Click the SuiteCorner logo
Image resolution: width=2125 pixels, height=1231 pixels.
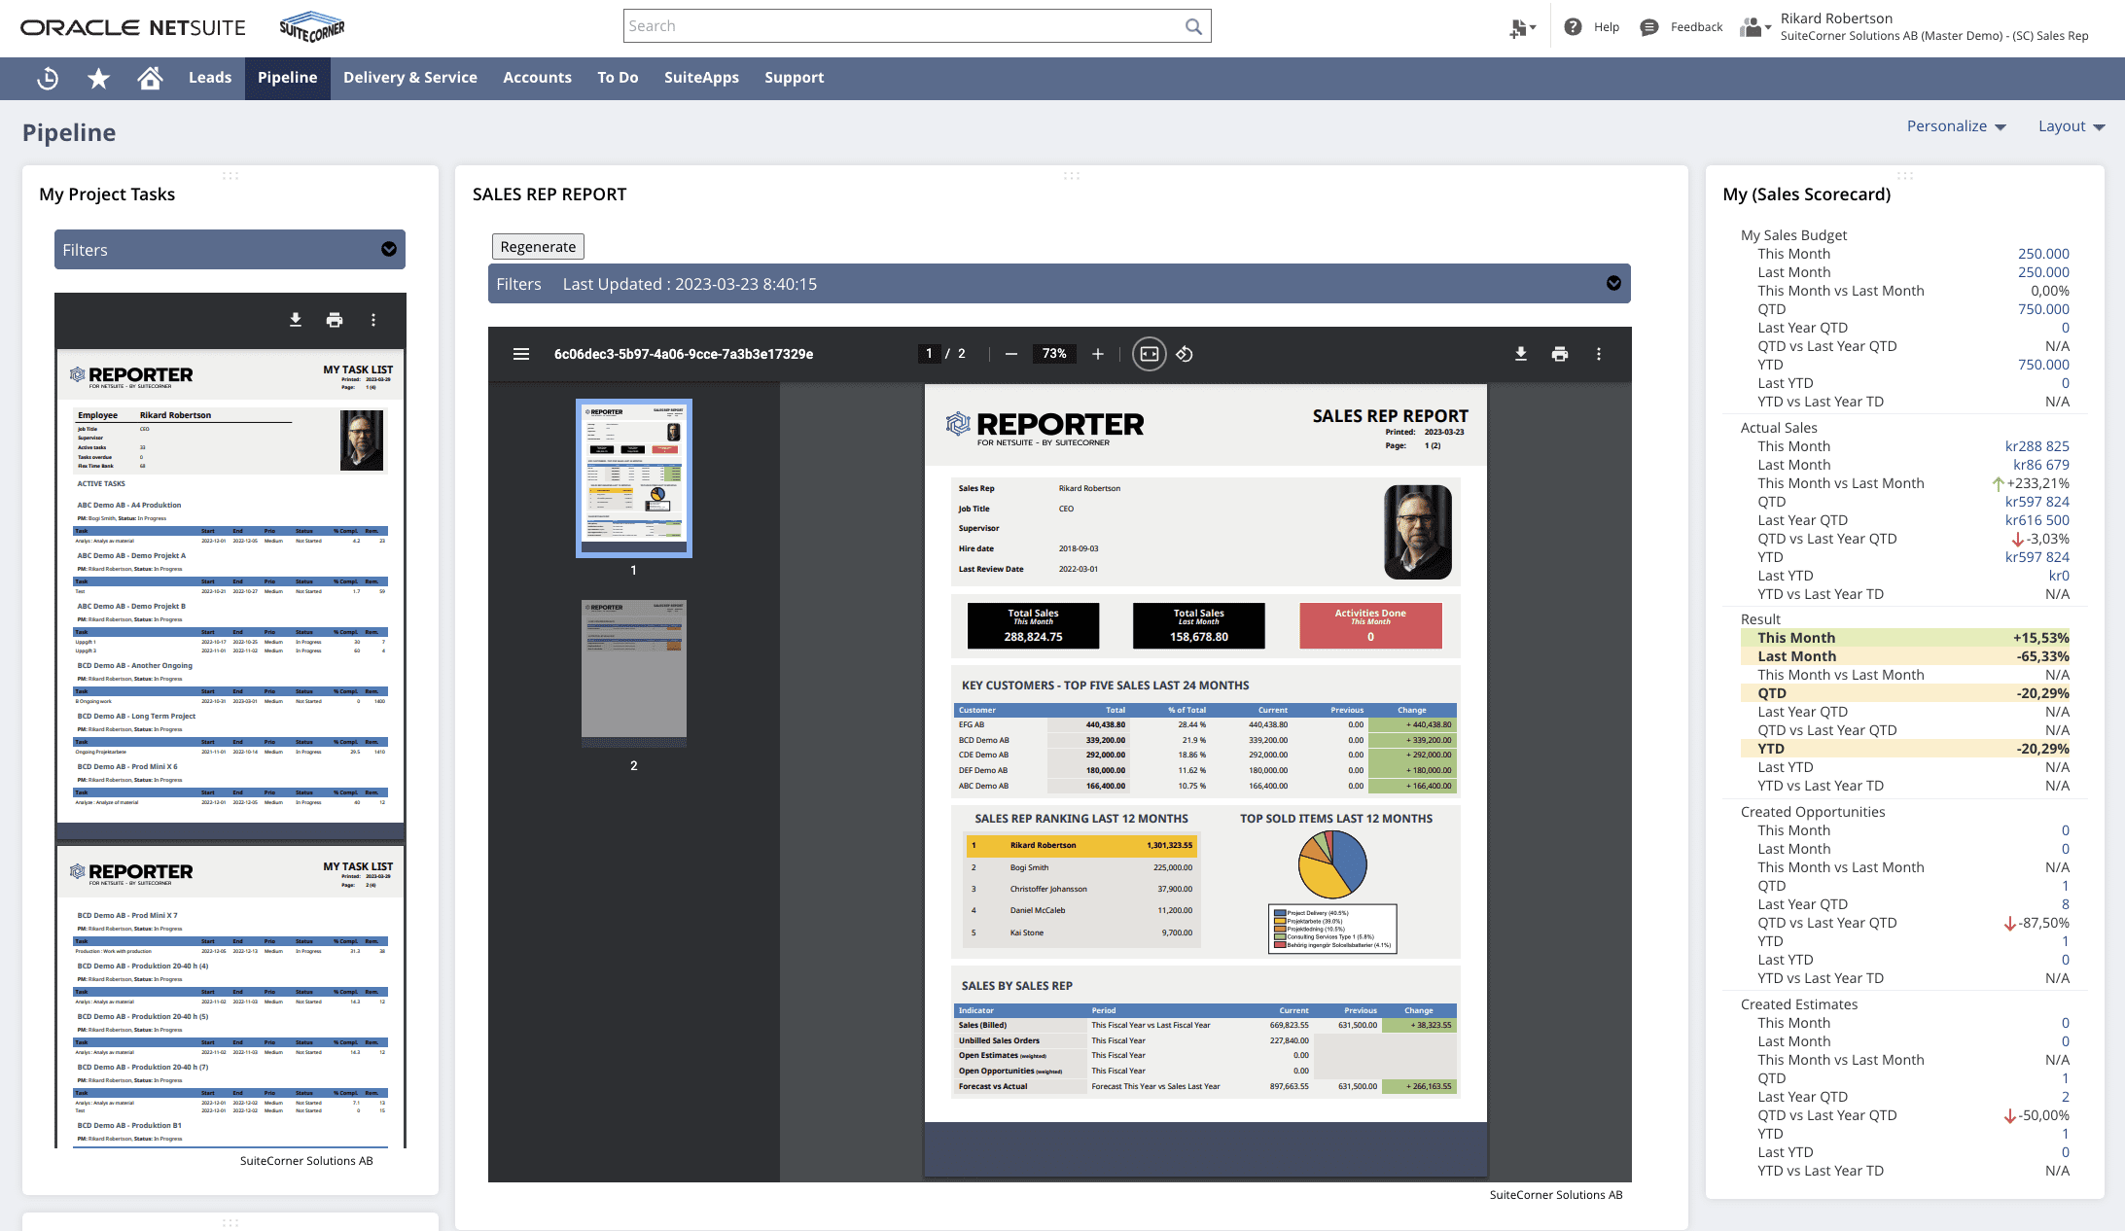(x=312, y=27)
